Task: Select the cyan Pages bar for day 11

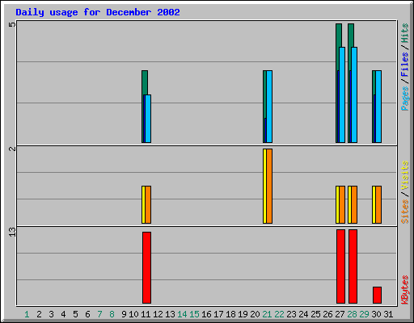Action: (x=148, y=119)
